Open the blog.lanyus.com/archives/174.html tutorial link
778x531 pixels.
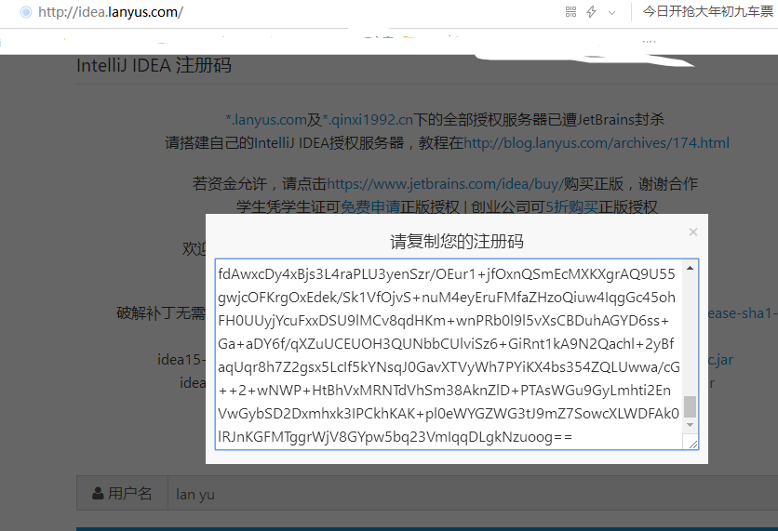tap(597, 143)
